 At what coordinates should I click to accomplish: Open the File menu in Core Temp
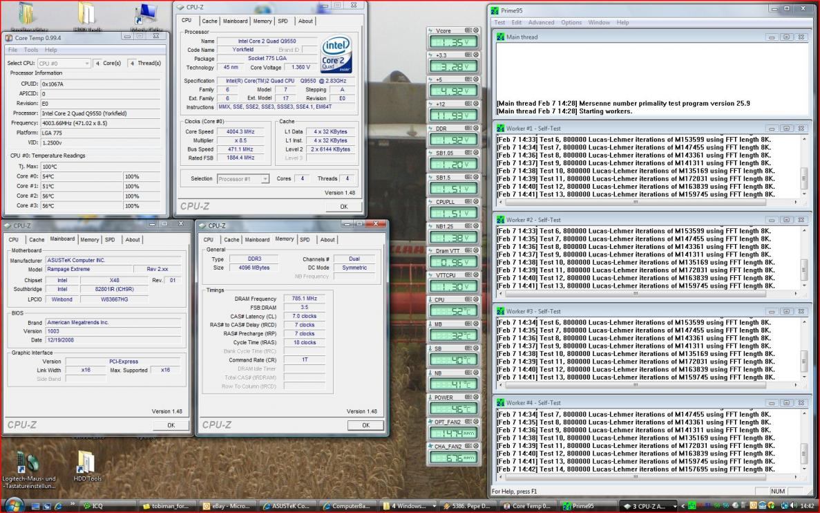tap(12, 50)
